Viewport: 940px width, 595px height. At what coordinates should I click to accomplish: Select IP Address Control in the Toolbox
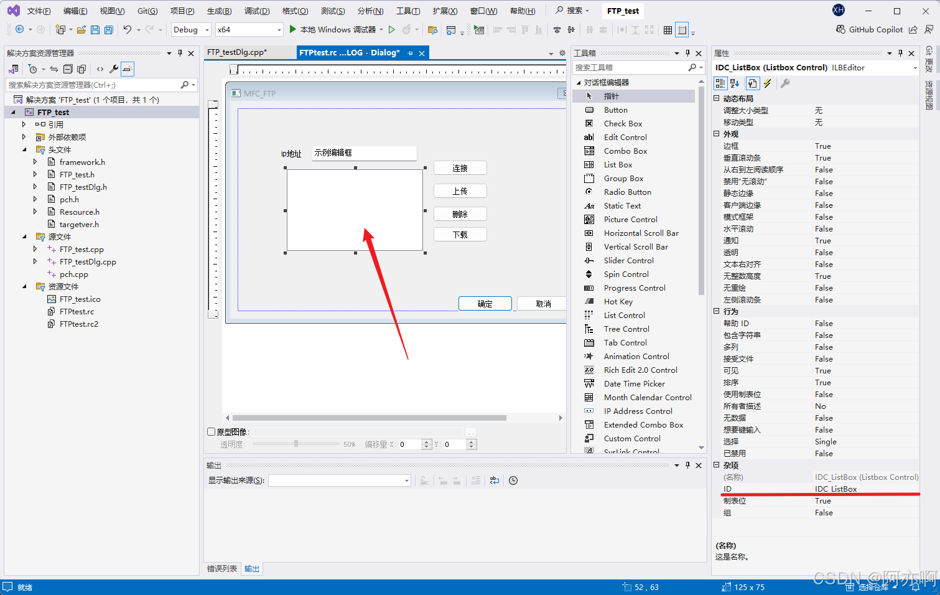[x=638, y=411]
